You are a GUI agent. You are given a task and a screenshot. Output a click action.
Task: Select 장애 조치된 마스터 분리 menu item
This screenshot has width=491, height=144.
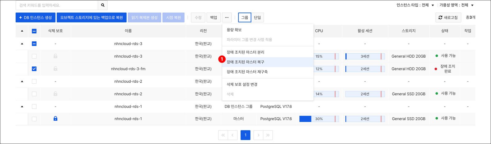[268, 52]
